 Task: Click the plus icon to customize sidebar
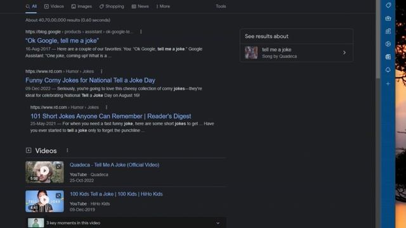pyautogui.click(x=388, y=84)
